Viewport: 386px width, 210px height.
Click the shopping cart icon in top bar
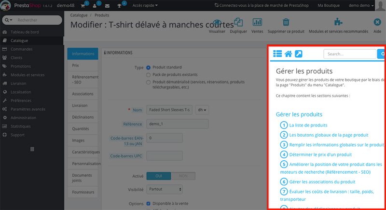point(82,6)
